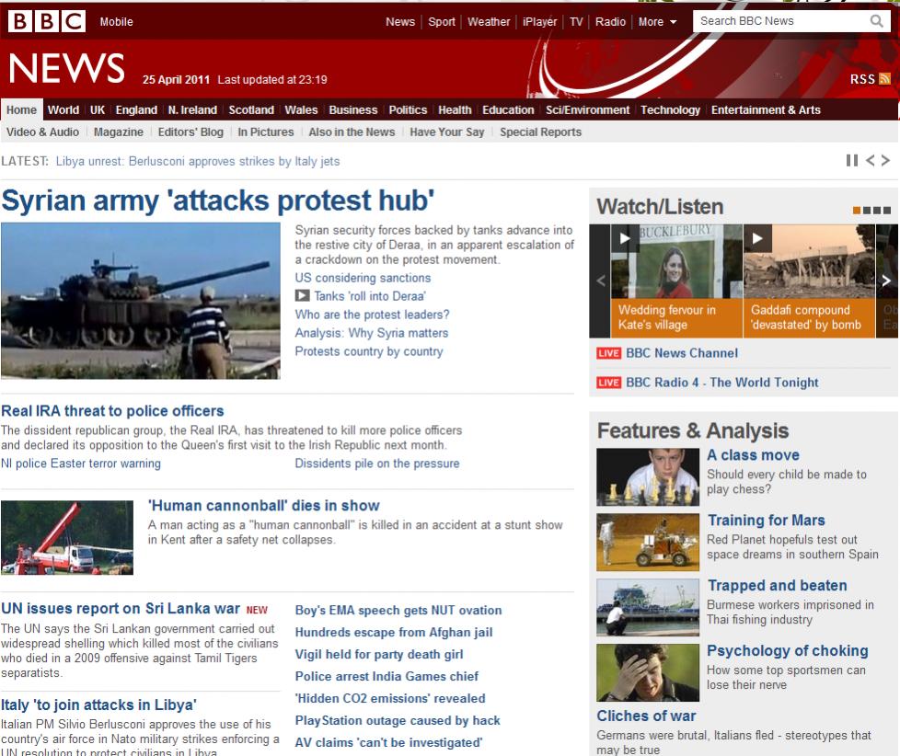The height and width of the screenshot is (756, 900).
Task: Select In Pictures in sub-navigation
Action: click(266, 132)
